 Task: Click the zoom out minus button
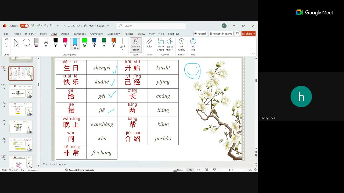[220, 170]
